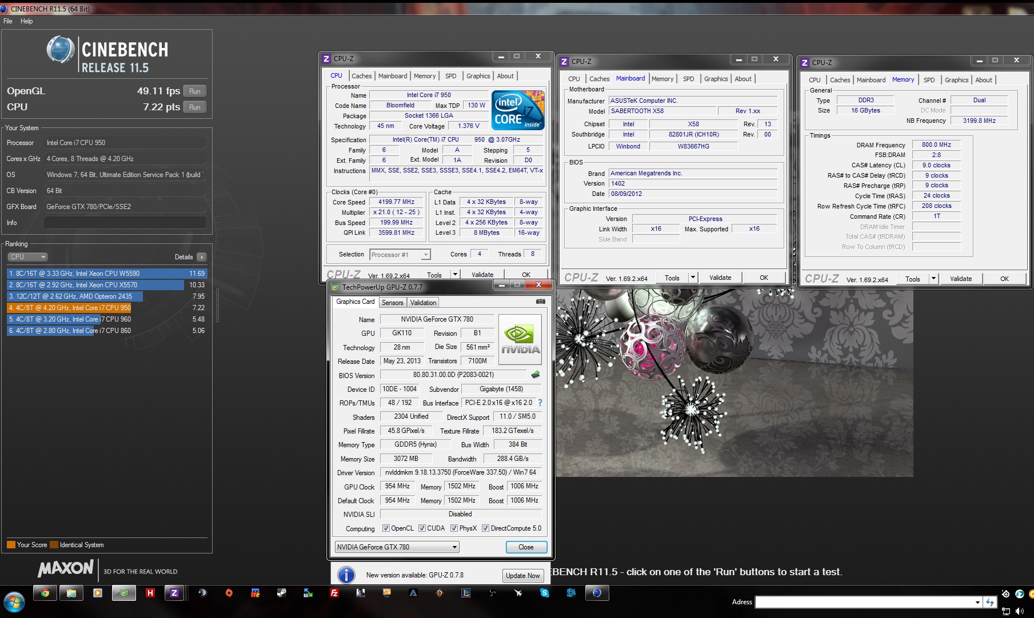Launch Battle.net taskbar icon
The width and height of the screenshot is (1034, 618).
[571, 593]
